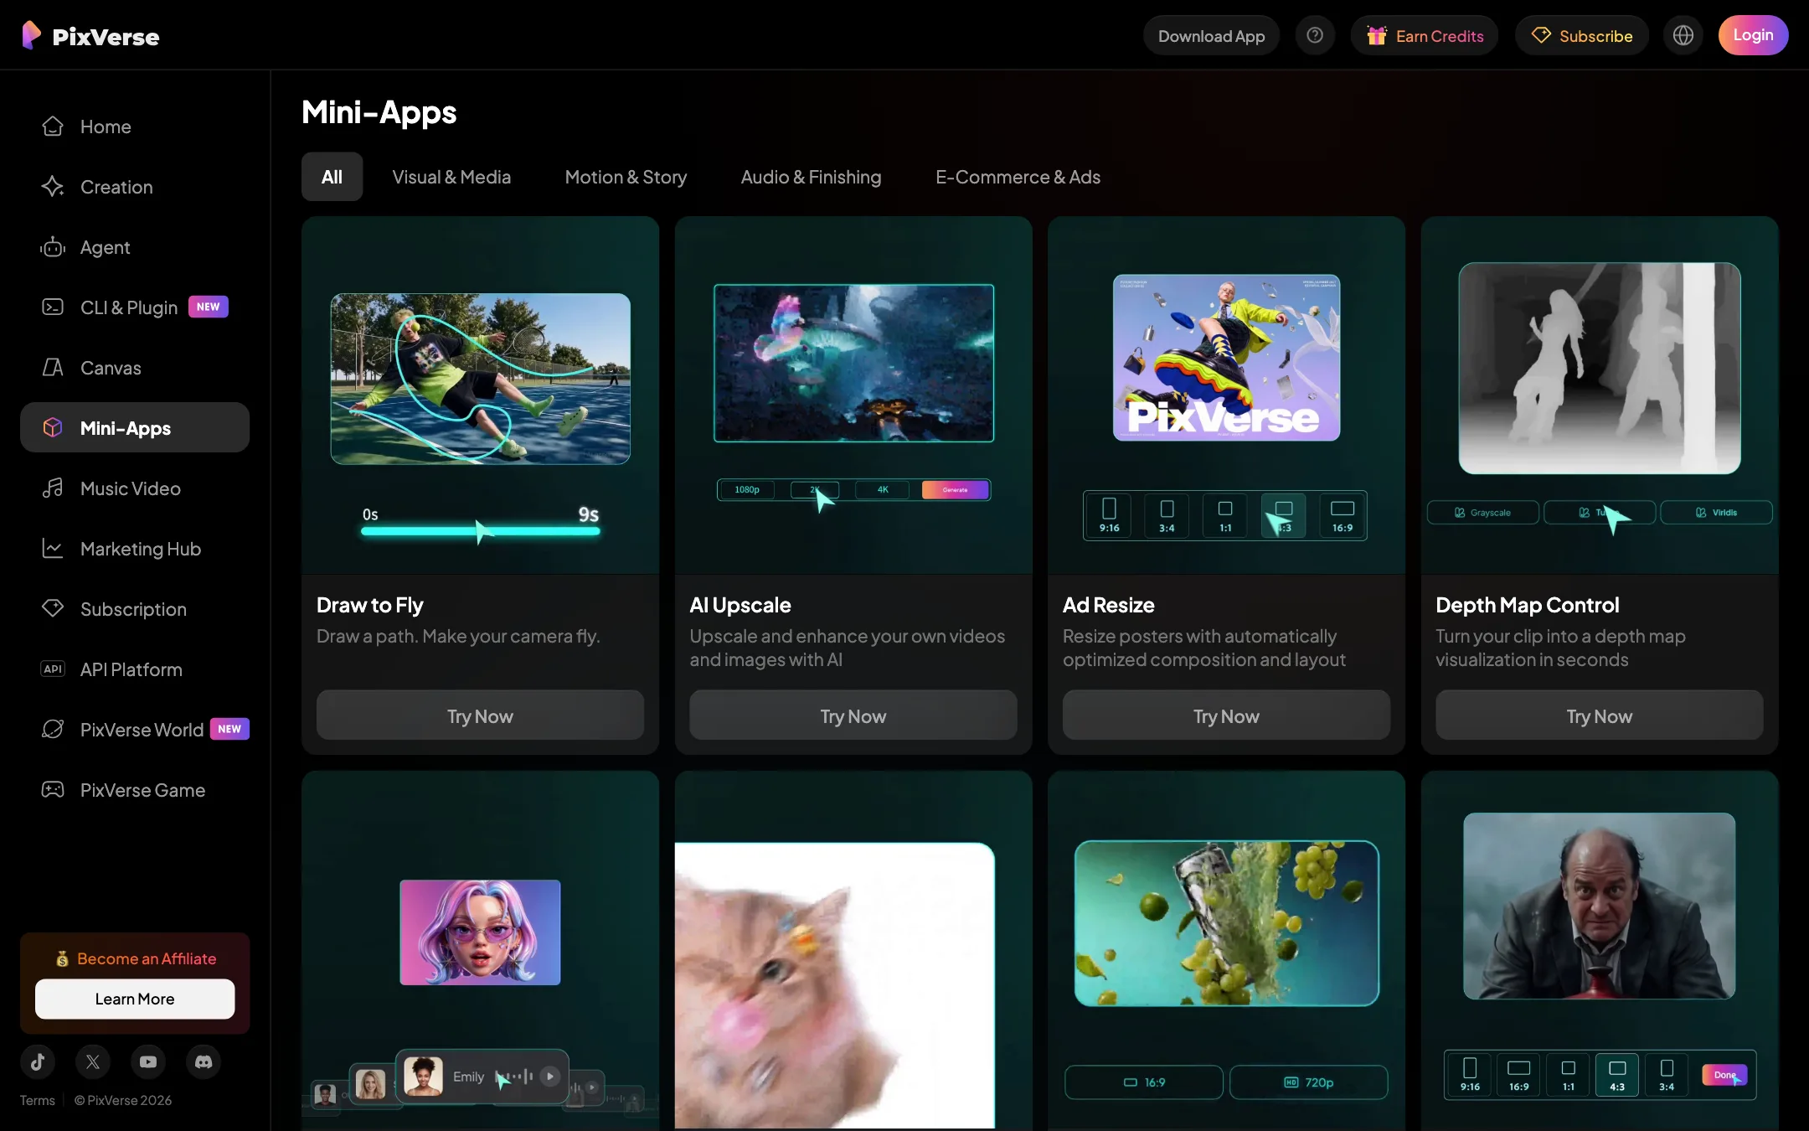Open Marketing Hub in the sidebar
This screenshot has width=1809, height=1131.
pyautogui.click(x=134, y=549)
